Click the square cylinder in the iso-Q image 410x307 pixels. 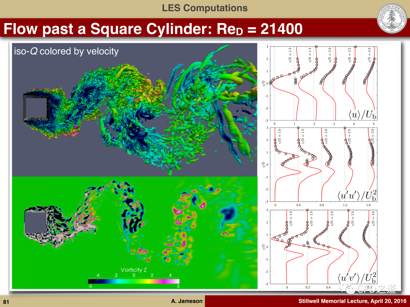click(36, 108)
